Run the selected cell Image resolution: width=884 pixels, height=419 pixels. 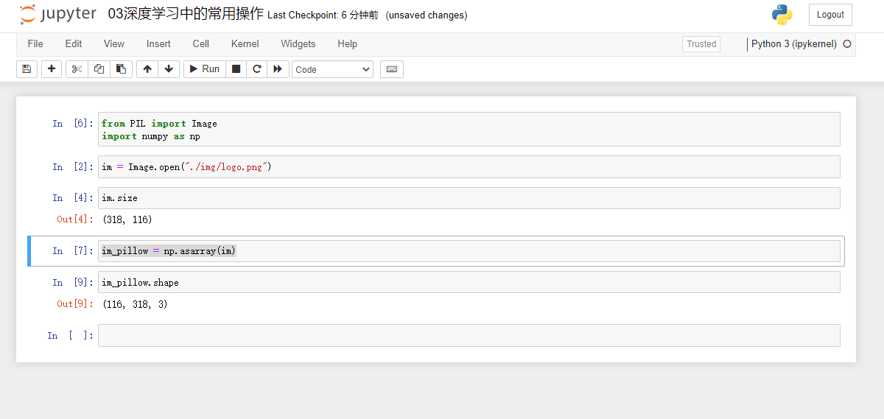204,69
